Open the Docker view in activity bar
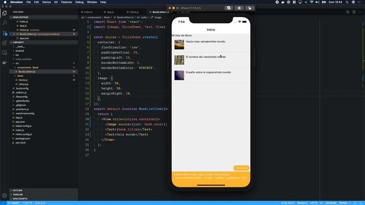 pos(5,63)
